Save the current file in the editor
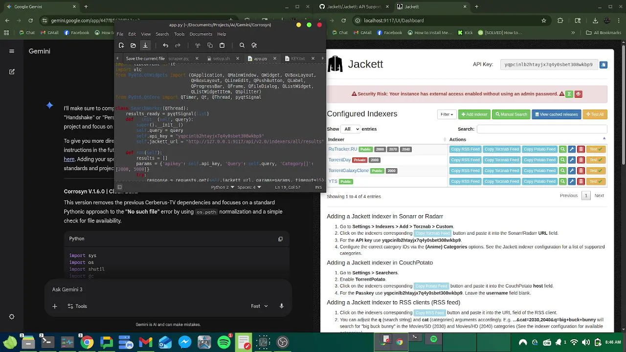The width and height of the screenshot is (626, 352). (x=145, y=45)
